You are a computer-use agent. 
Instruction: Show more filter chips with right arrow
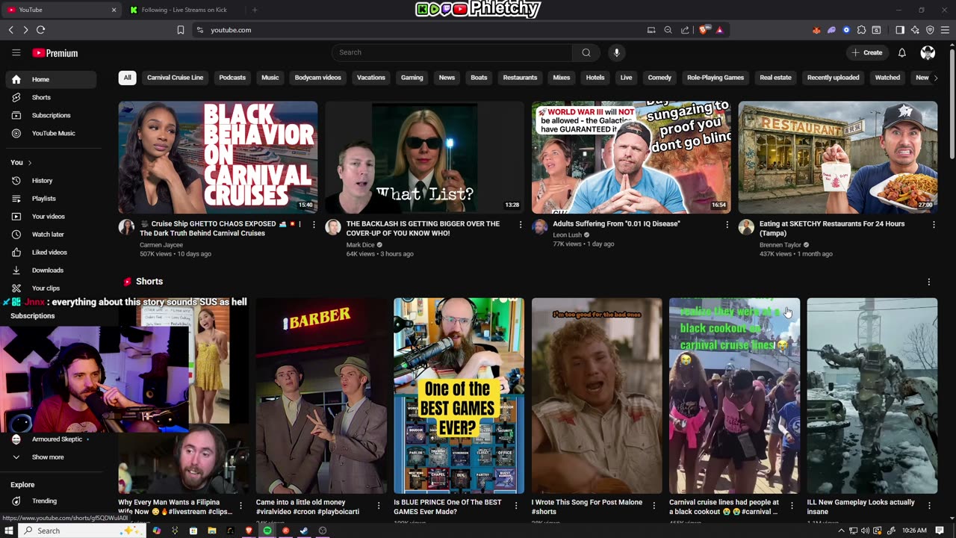(x=935, y=78)
